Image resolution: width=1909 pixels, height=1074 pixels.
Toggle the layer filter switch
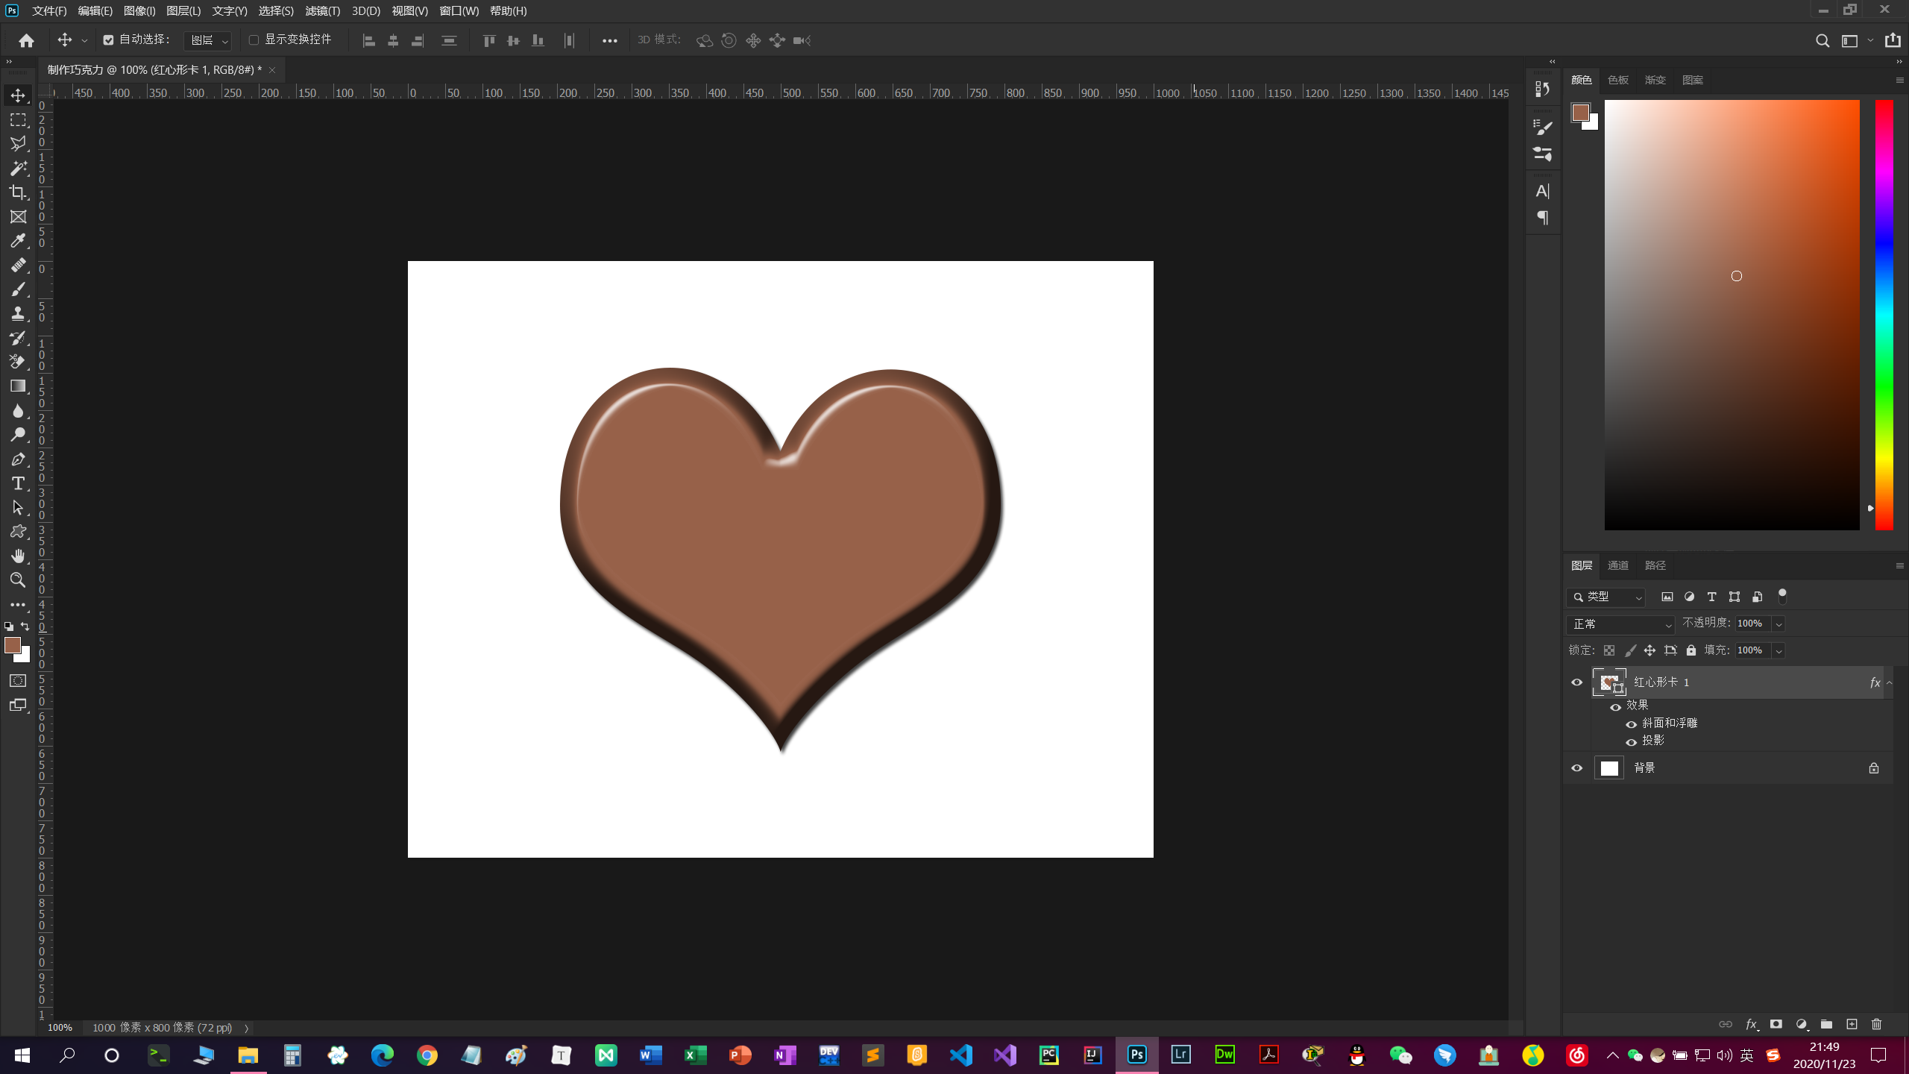point(1782,596)
